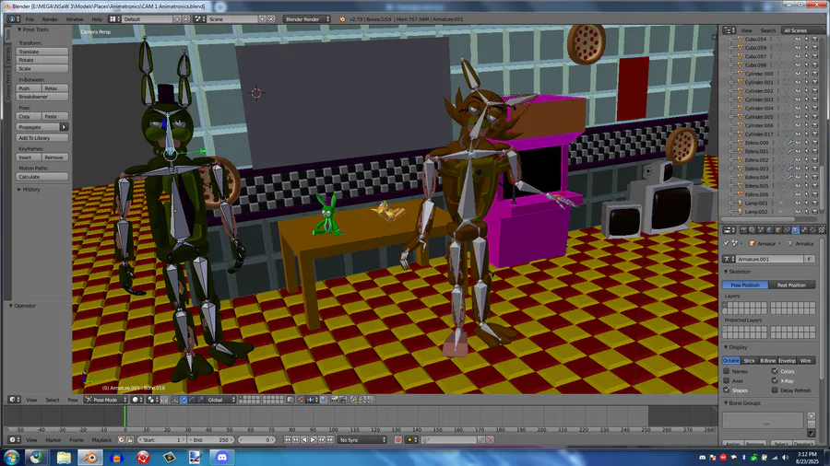Enable the Names checkbox
830x466 pixels.
(727, 371)
